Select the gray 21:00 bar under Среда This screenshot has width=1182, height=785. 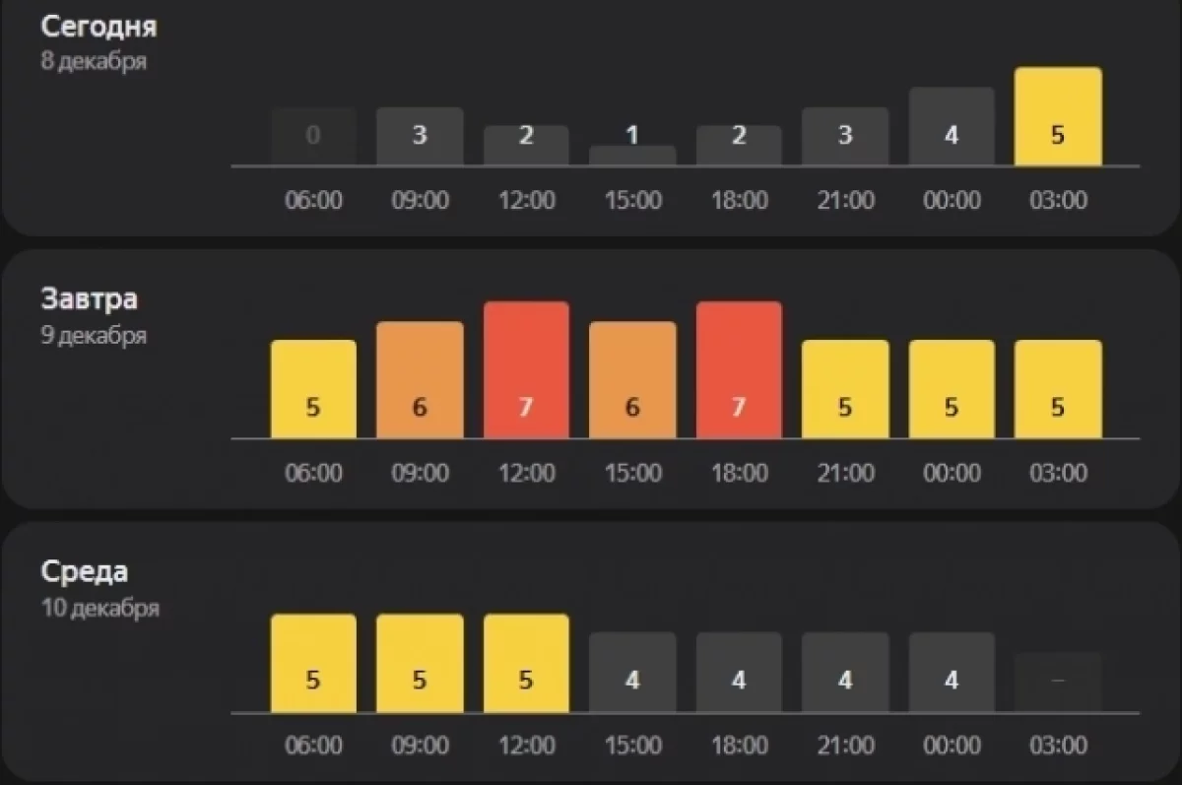[x=845, y=672]
